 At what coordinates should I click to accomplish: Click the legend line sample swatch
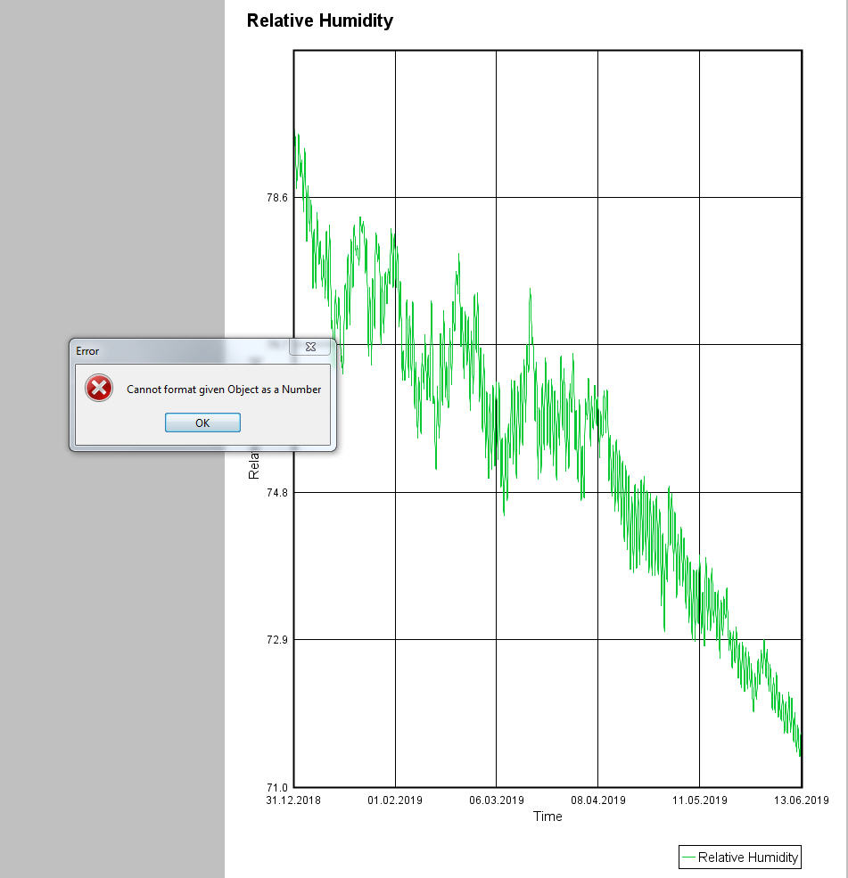(x=688, y=857)
